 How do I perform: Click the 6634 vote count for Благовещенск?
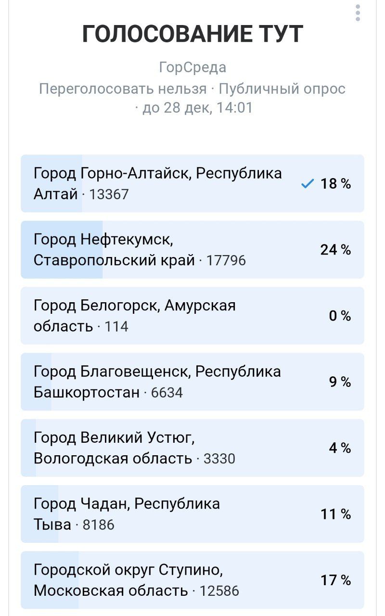click(167, 393)
